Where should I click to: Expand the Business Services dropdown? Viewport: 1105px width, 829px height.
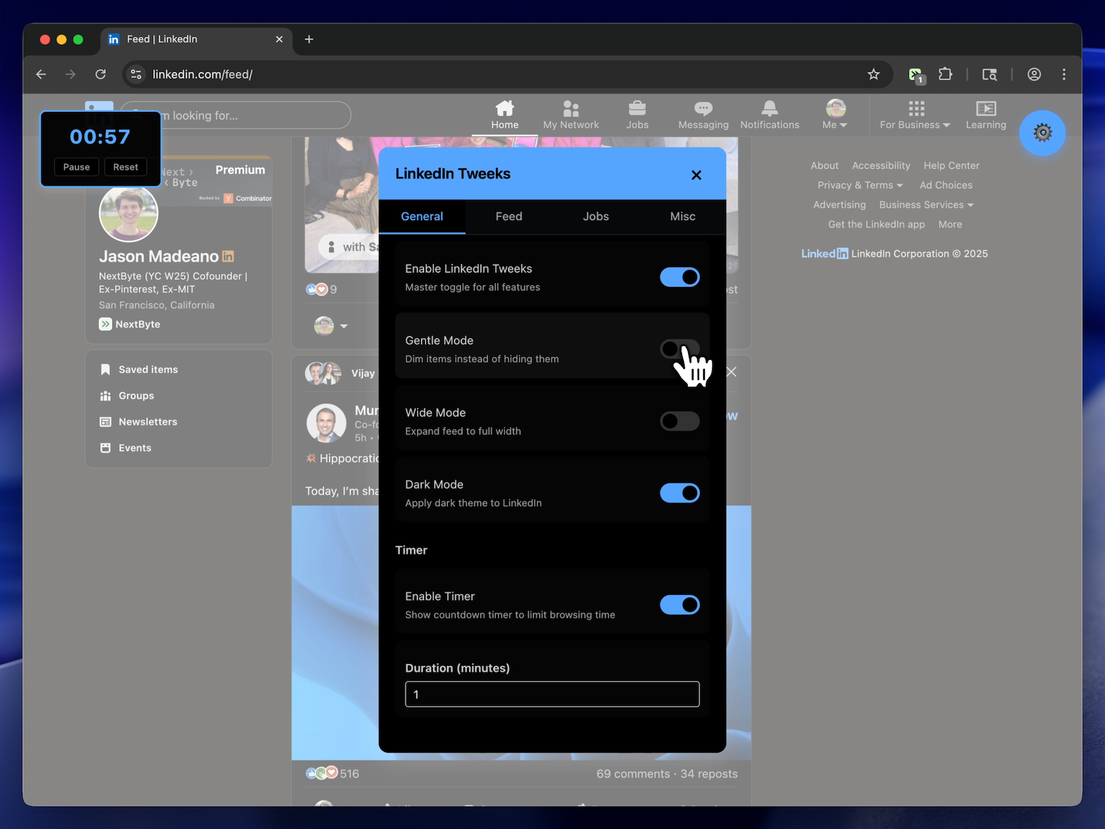pos(925,205)
